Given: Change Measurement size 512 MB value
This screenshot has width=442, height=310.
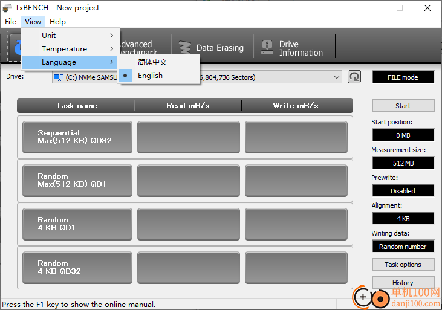Looking at the screenshot, I should [x=403, y=163].
